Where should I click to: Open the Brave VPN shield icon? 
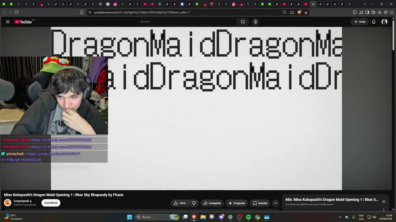pos(386,12)
